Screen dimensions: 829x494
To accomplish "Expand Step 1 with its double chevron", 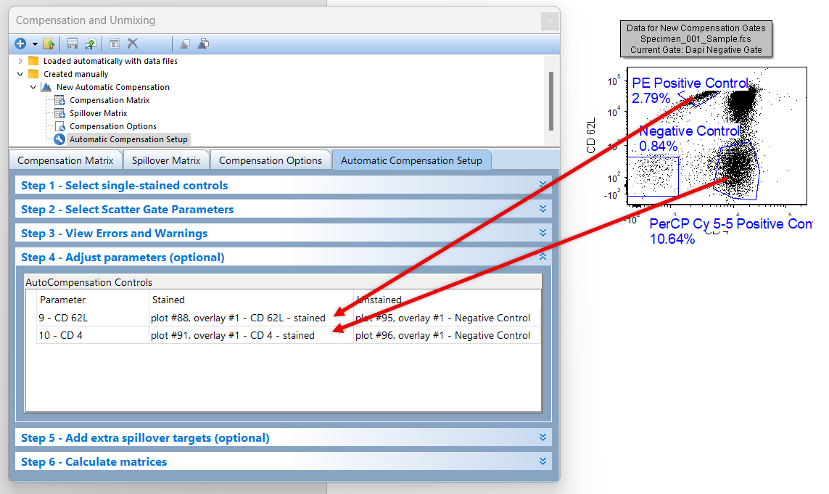I will coord(543,184).
